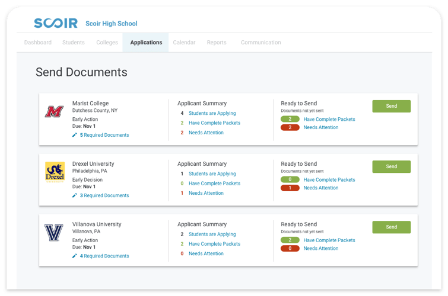The width and height of the screenshot is (448, 296).
Task: Open the Communication tab
Action: point(261,43)
